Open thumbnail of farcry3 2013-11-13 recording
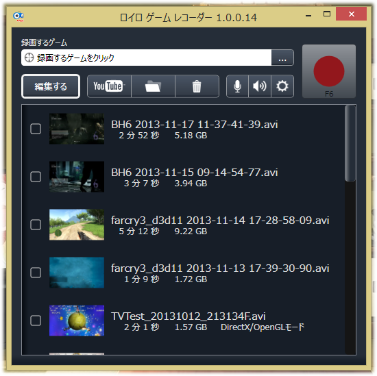 pos(77,273)
